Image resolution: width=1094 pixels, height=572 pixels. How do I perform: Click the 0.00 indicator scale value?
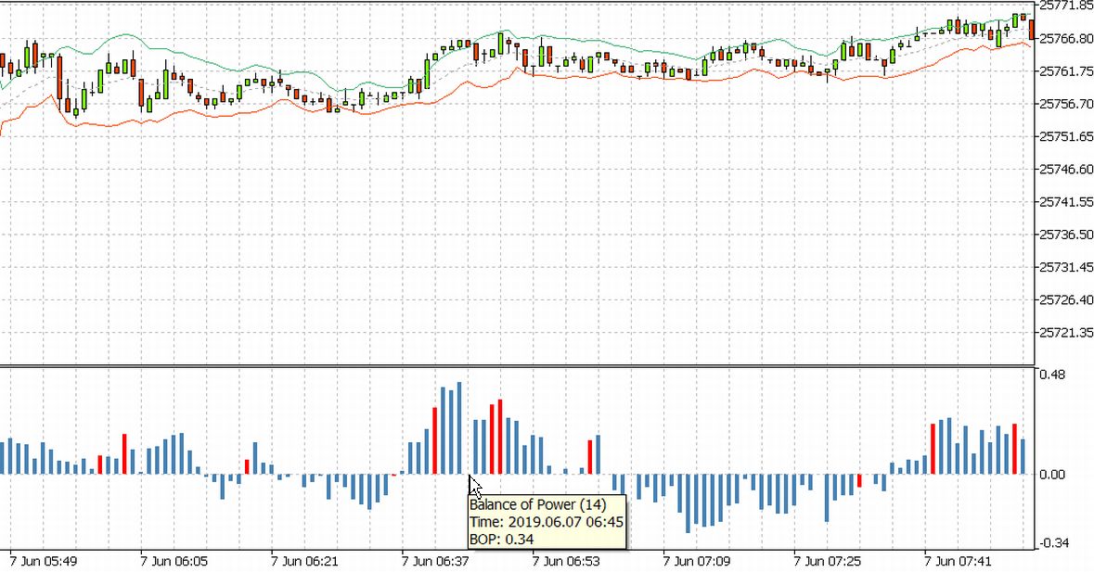[x=1053, y=475]
